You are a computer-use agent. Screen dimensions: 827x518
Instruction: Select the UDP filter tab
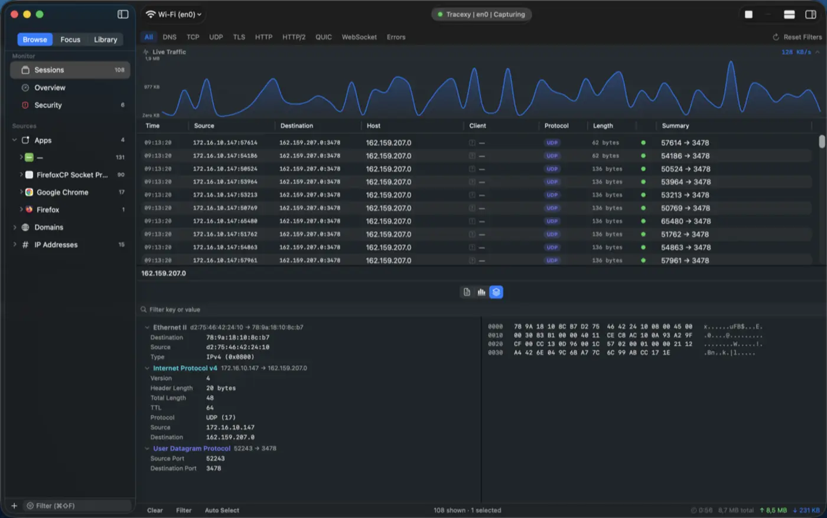[x=216, y=37]
